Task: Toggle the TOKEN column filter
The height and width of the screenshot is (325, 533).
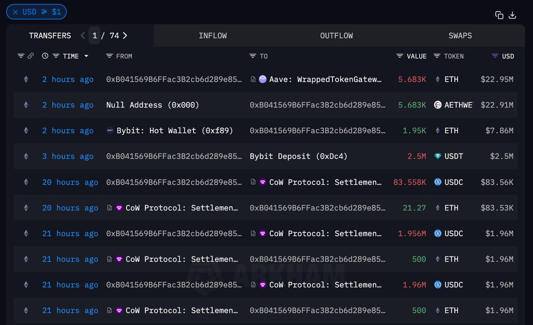Action: coord(437,56)
